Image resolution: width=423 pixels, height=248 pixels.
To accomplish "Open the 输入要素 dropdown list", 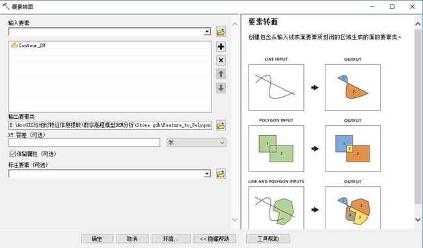I will tap(207, 31).
